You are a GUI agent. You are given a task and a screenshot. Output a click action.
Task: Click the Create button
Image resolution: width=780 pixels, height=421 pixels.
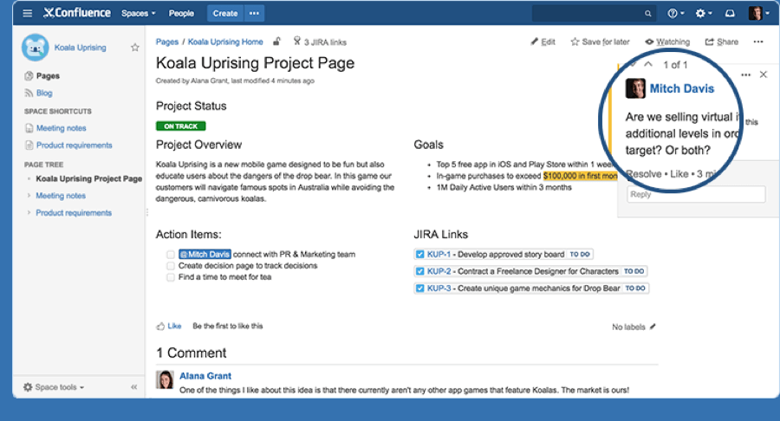(225, 14)
